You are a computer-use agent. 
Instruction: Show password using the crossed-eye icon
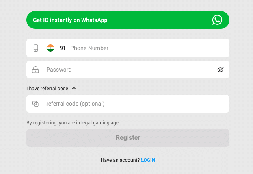coord(221,70)
